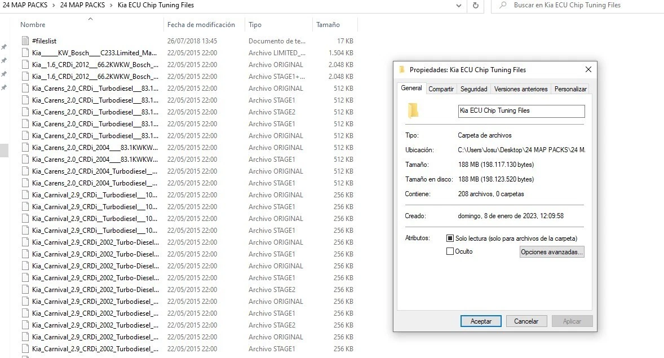The width and height of the screenshot is (664, 358).
Task: Click the 208 archivos, 0 carpetas value
Action: pyautogui.click(x=491, y=194)
